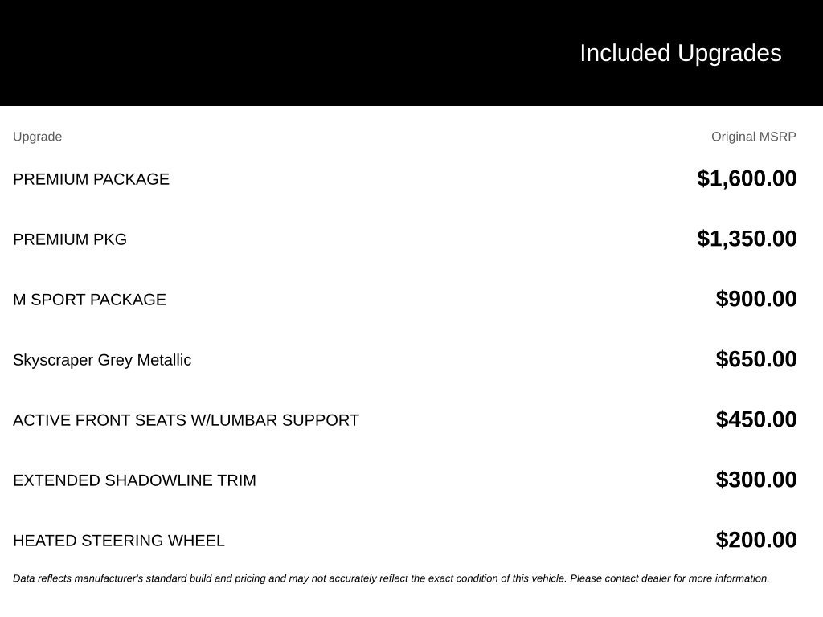
Task: Choose EXTENDED SHADOWLINE TRIM upgrade
Action: pos(134,480)
